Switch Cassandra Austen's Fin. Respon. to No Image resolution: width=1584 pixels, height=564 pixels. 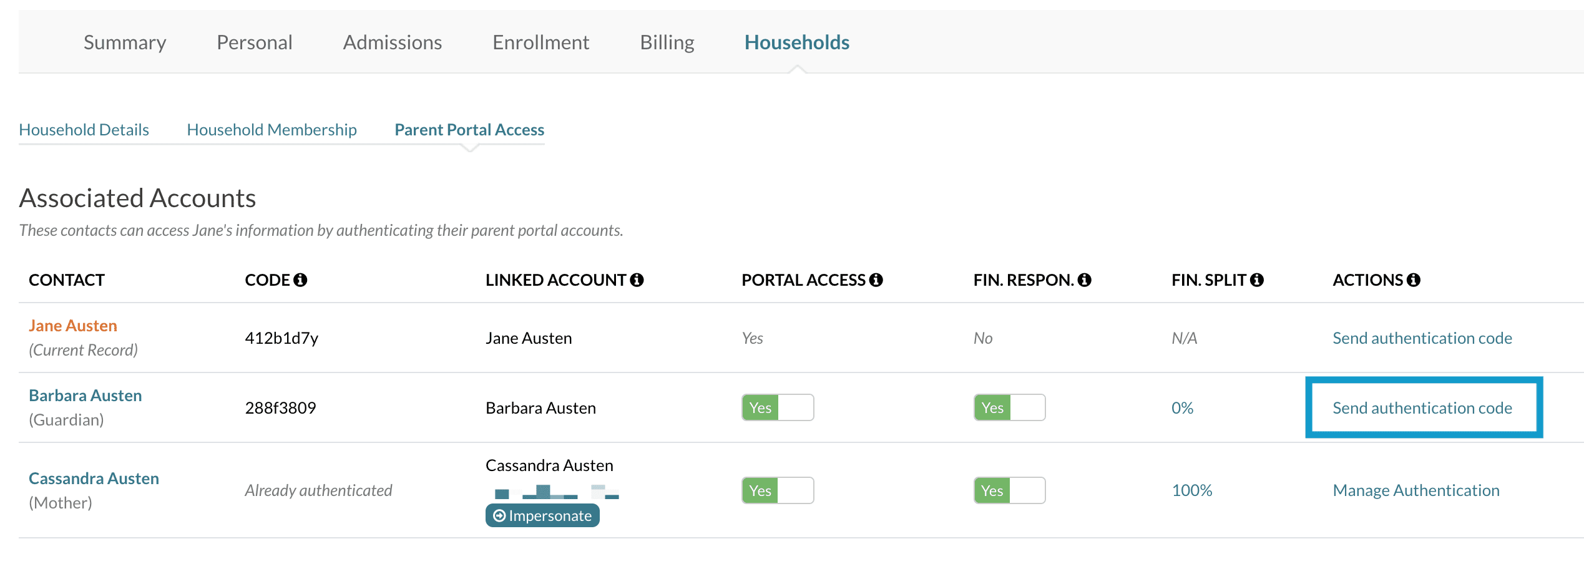pyautogui.click(x=1009, y=490)
